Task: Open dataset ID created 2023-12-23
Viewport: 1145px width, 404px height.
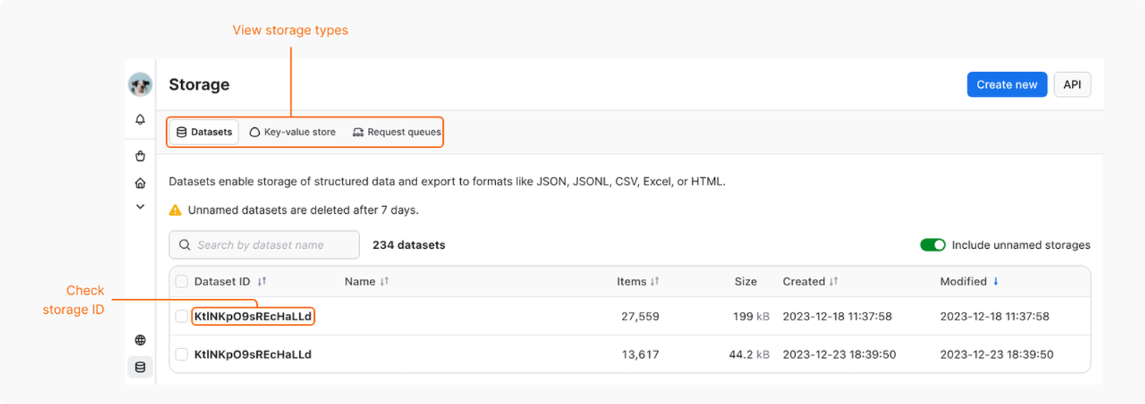Action: [x=253, y=354]
